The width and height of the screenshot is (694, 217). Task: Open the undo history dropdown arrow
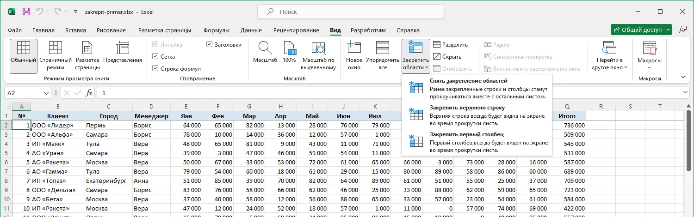click(48, 11)
